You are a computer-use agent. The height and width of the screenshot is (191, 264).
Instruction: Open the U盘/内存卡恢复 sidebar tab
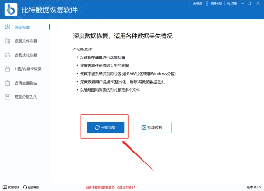(x=25, y=69)
